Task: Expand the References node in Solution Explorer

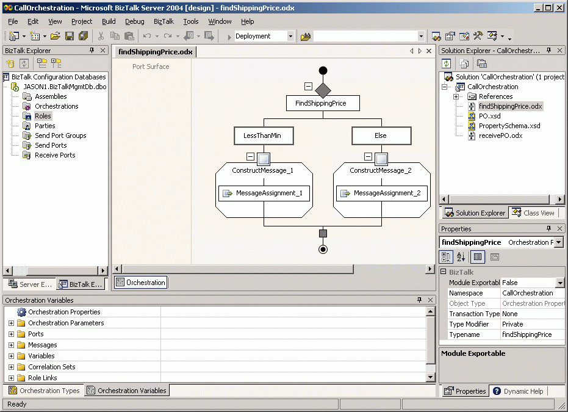Action: pos(456,96)
